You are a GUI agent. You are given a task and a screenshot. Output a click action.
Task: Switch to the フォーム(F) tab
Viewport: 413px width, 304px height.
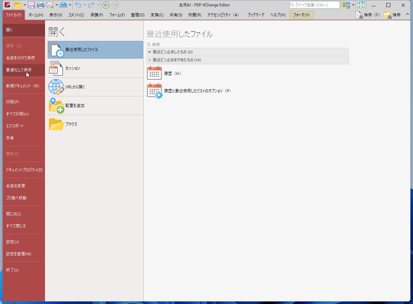point(117,15)
